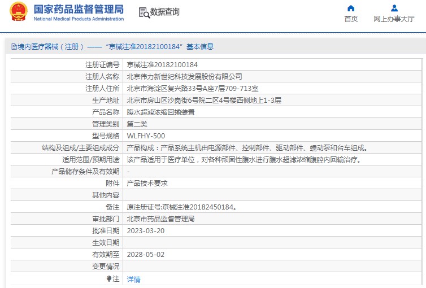This screenshot has height=288, width=426.
Task: Select 第二类 management category value
Action: (137, 124)
